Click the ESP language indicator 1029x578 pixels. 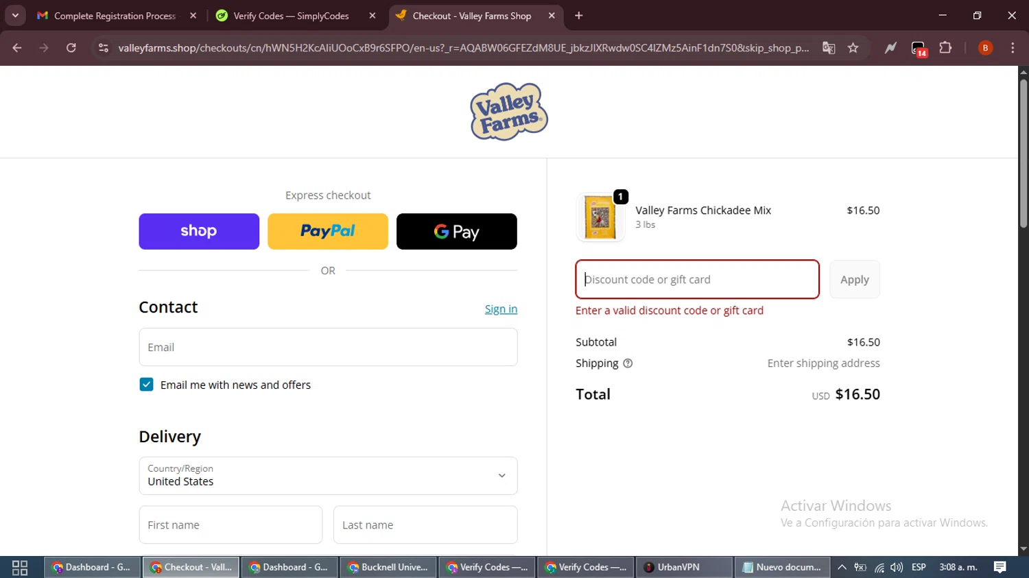tap(919, 567)
